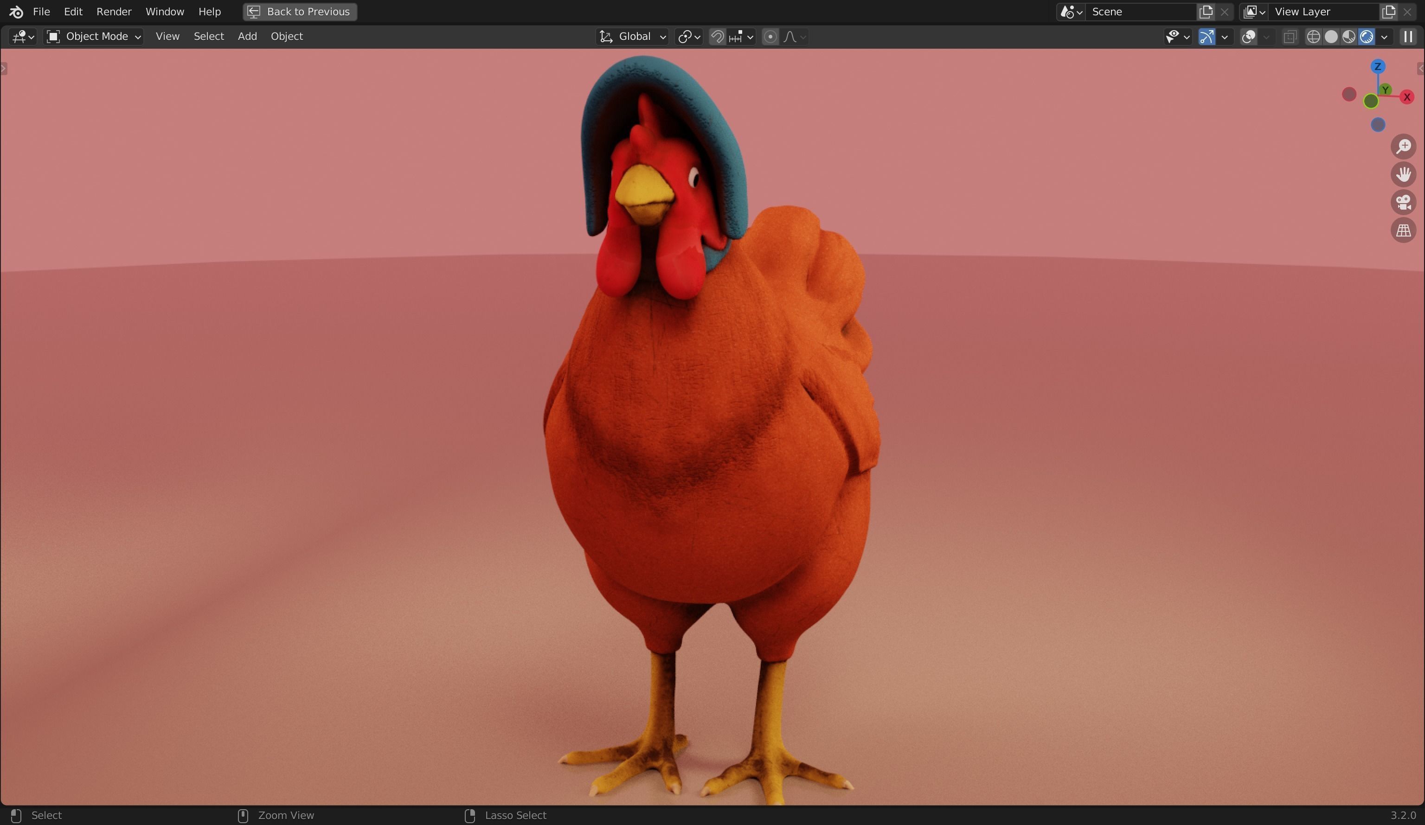Open the viewport View menu

tap(167, 37)
